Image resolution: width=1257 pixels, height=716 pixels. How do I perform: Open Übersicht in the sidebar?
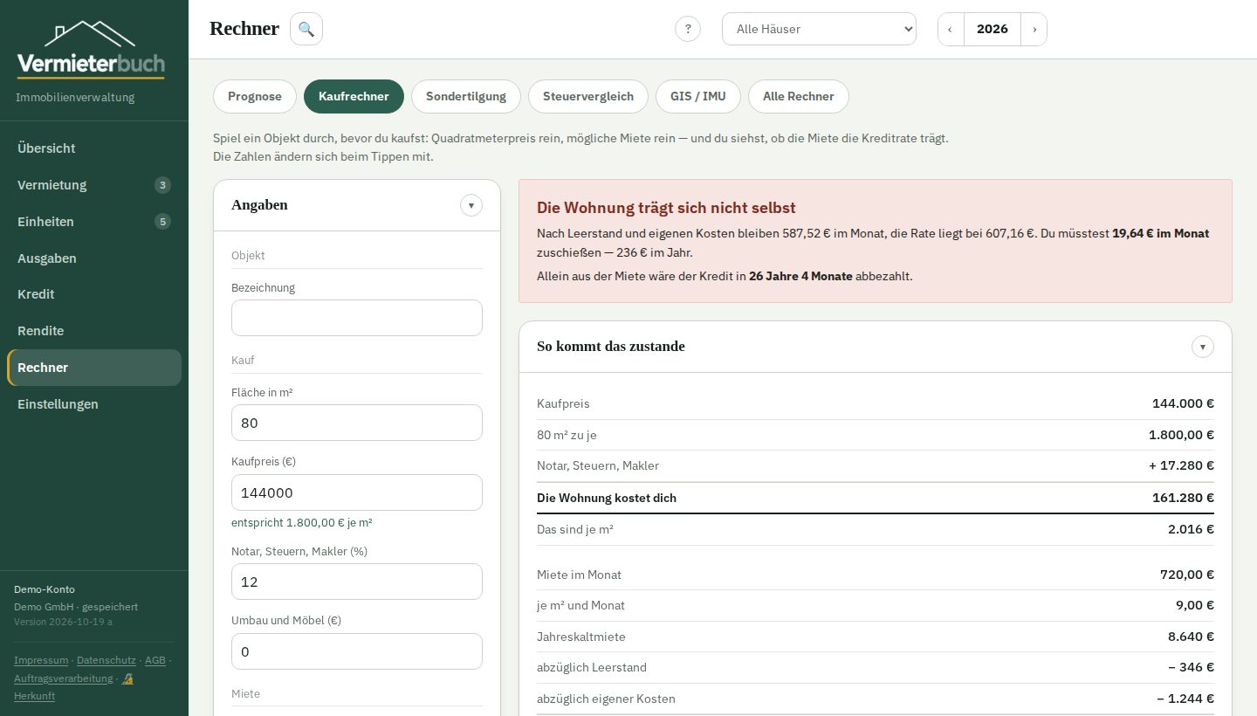[94, 148]
